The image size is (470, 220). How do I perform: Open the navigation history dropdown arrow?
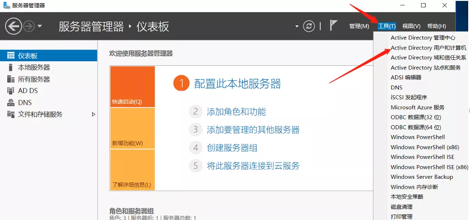[40, 26]
